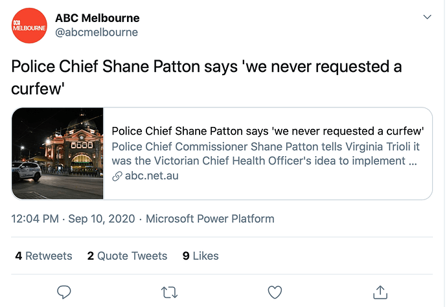
Task: Click the chain link icon beside abc.net.au
Action: pos(117,176)
